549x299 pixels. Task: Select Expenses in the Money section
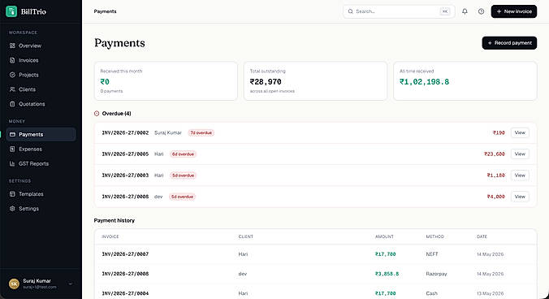(41, 149)
